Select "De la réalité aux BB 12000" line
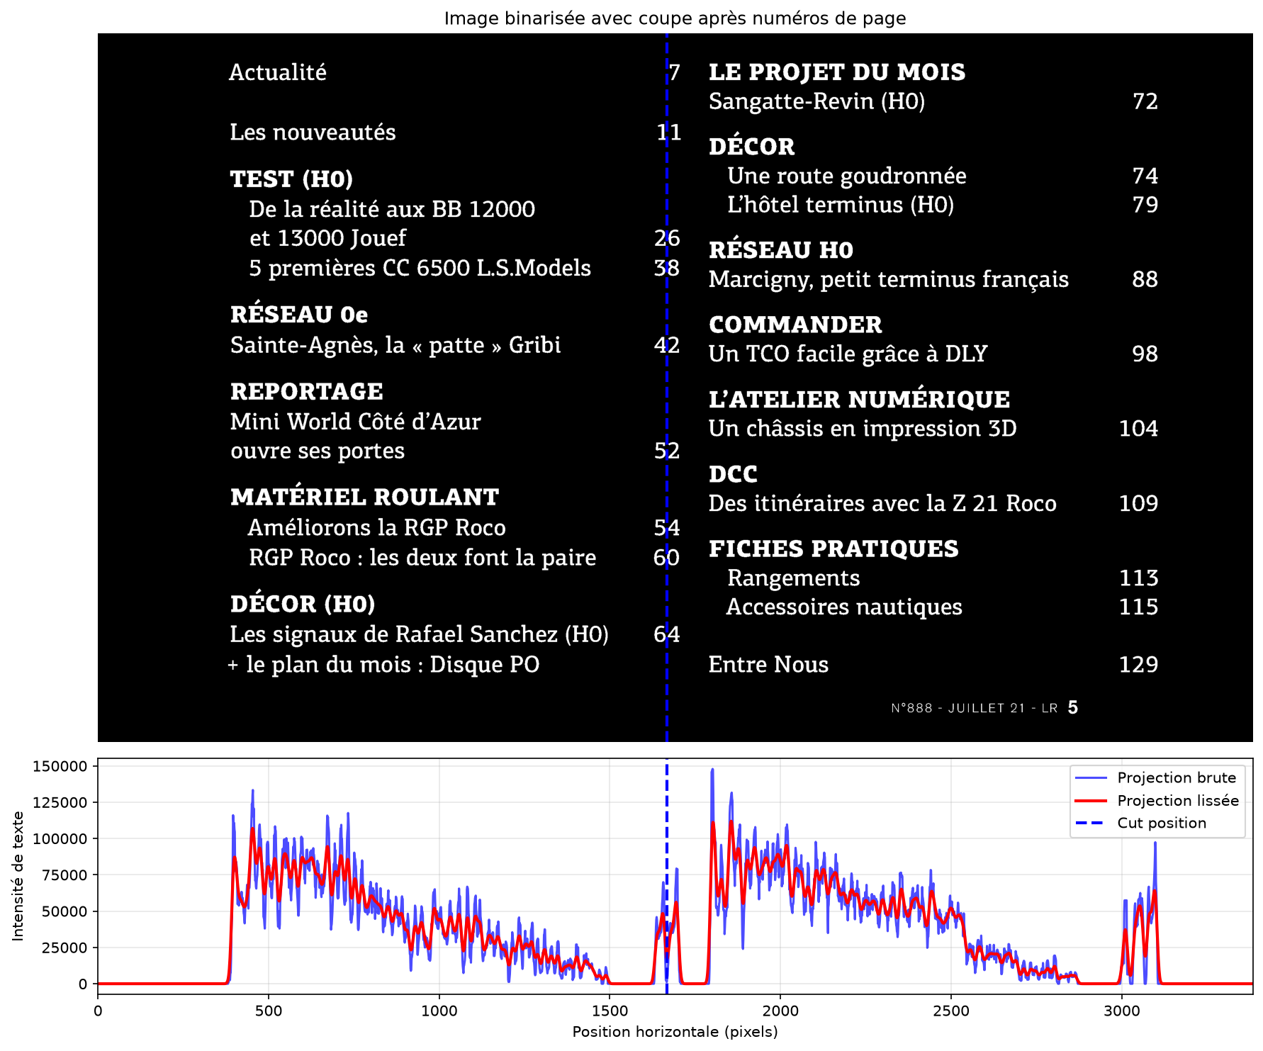Screen dimensions: 1263x1051 point(392,209)
